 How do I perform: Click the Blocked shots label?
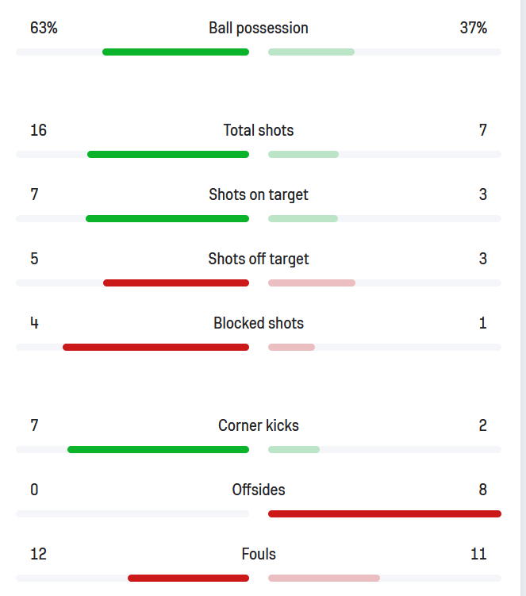(x=259, y=324)
